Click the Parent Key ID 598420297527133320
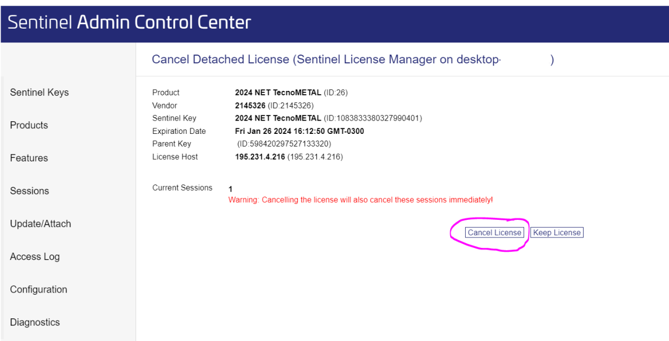Screen dimensions: 669x341 point(284,144)
